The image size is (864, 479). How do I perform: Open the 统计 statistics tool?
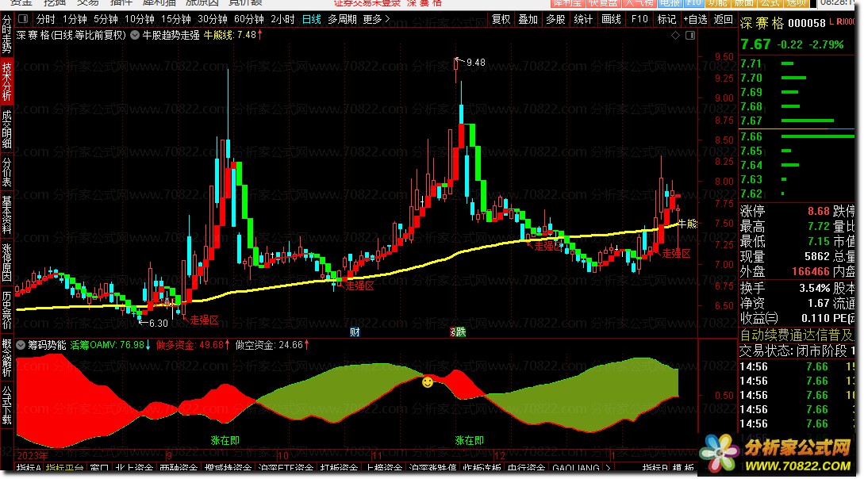[x=583, y=19]
